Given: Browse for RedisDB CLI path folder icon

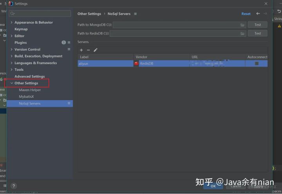Looking at the screenshot, I should click(x=242, y=34).
